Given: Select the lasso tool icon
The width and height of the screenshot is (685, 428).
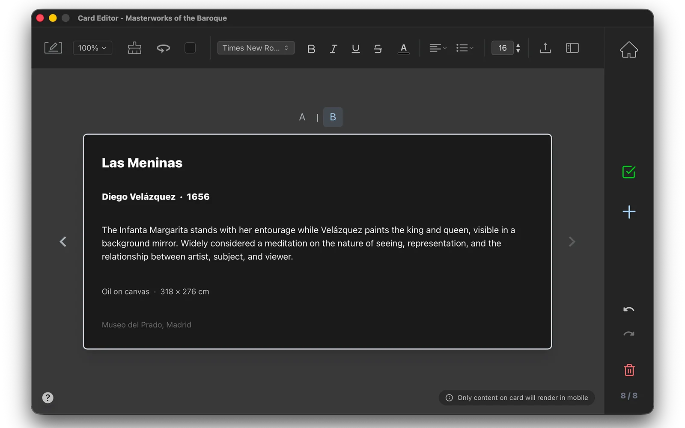Looking at the screenshot, I should tap(163, 48).
